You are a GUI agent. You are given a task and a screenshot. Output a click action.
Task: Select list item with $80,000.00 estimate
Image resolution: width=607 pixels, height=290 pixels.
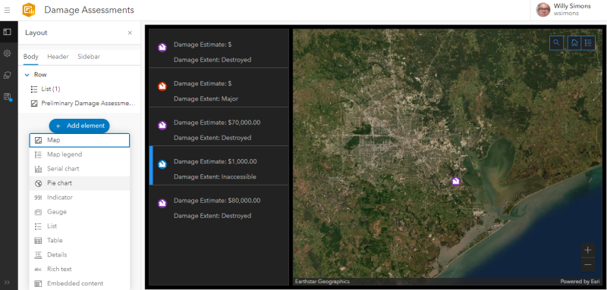coord(219,204)
